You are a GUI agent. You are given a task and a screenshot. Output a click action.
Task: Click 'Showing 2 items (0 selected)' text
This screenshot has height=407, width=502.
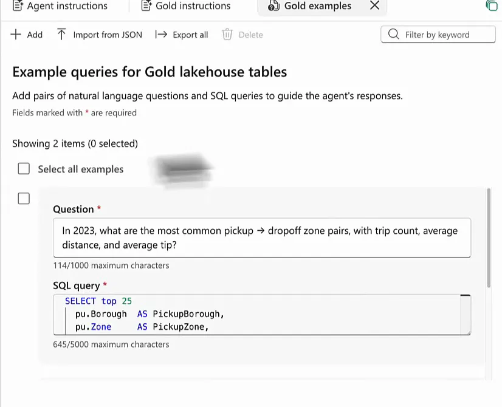point(75,143)
